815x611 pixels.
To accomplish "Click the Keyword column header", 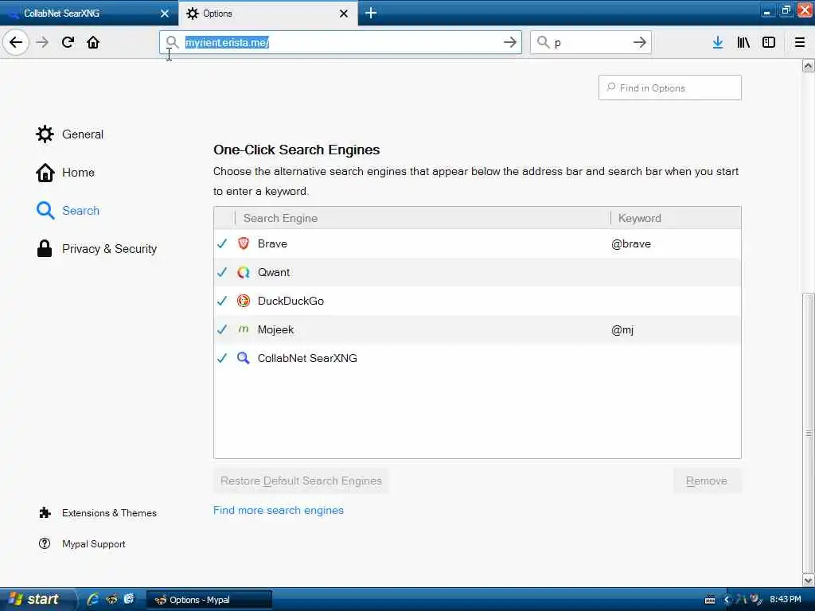I will (676, 218).
